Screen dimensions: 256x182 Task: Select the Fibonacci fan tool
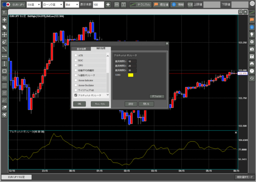click(x=4, y=78)
